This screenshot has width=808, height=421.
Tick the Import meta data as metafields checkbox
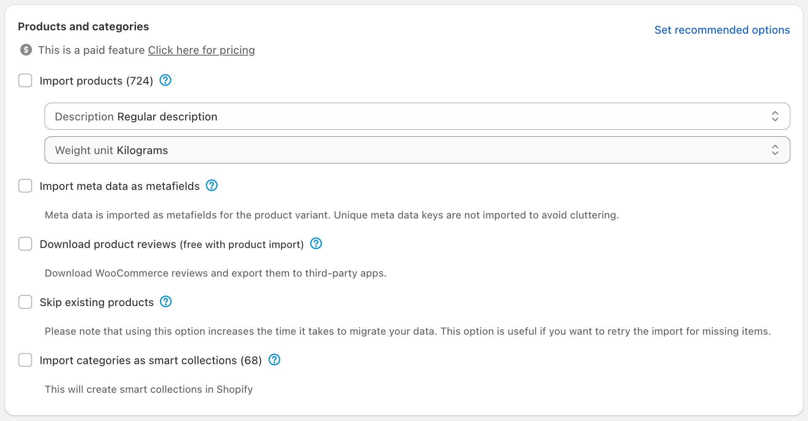(25, 186)
